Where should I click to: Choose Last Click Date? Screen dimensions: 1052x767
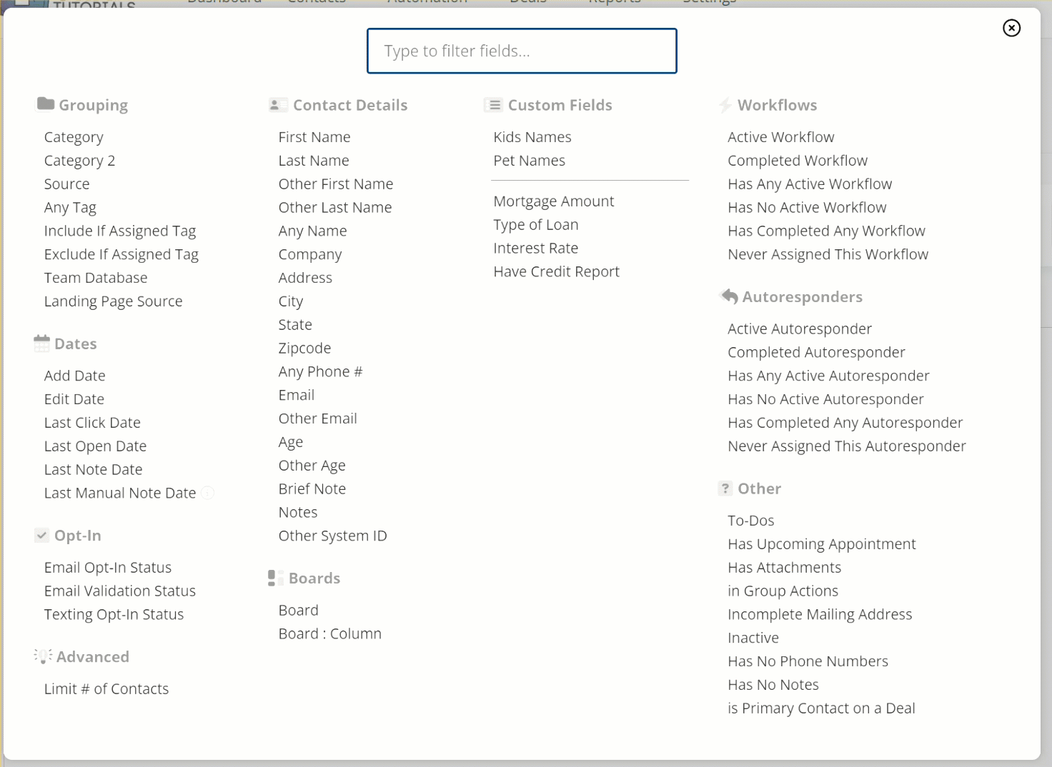click(92, 423)
